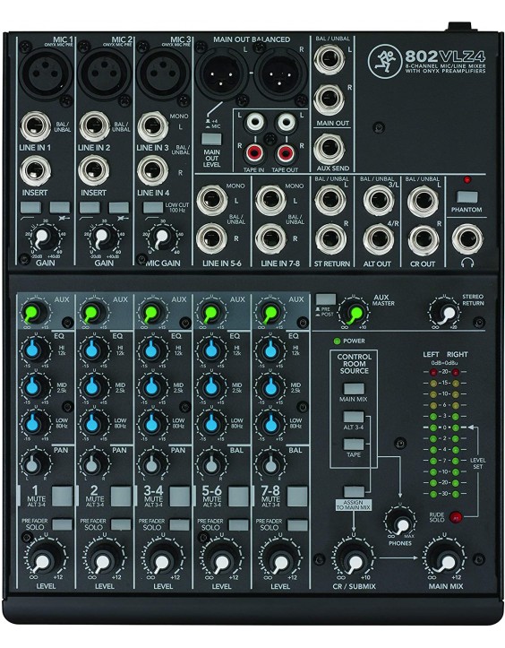Image resolution: width=505 pixels, height=648 pixels.
Task: Click the red PHANTOM indicator LED
Action: tap(467, 180)
